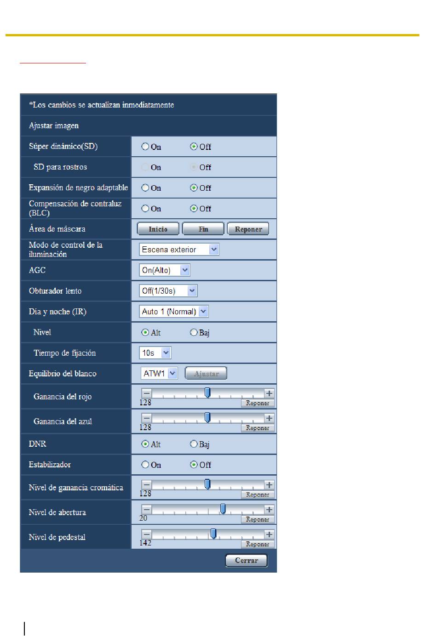Reset Ganancia del rojo with Reponer

click(258, 403)
